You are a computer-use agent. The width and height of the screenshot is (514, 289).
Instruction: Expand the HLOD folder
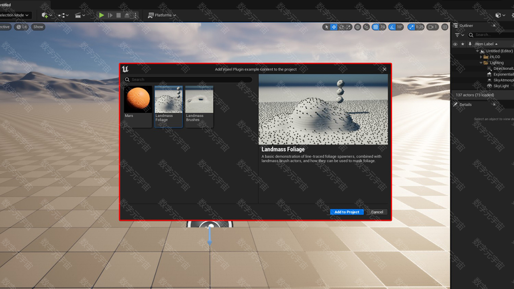tap(481, 57)
